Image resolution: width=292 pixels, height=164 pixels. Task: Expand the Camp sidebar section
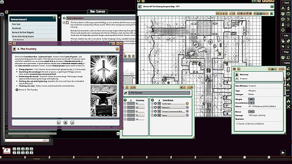[286, 63]
